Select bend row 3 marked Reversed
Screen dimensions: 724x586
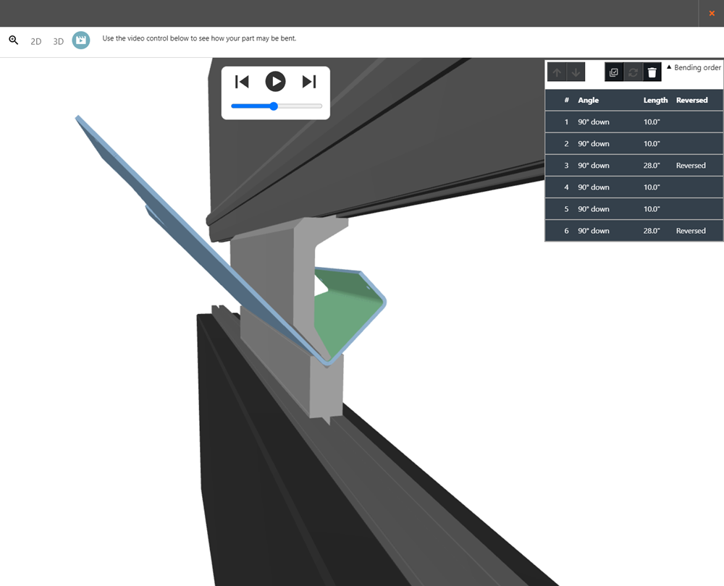point(634,165)
